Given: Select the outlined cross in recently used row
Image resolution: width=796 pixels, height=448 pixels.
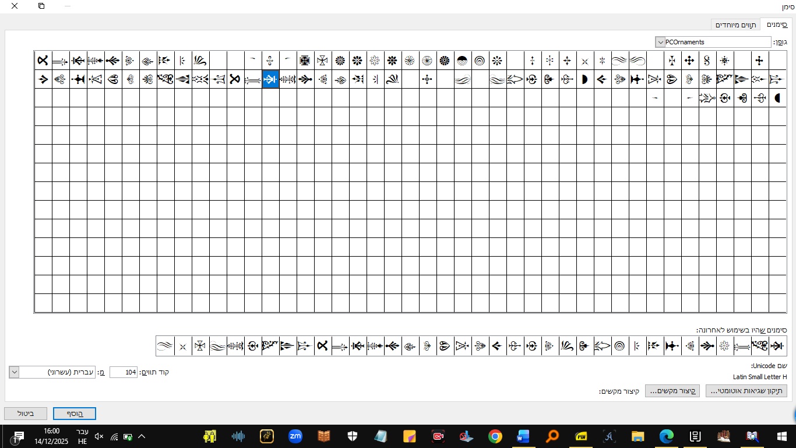Looking at the screenshot, I should click(200, 346).
